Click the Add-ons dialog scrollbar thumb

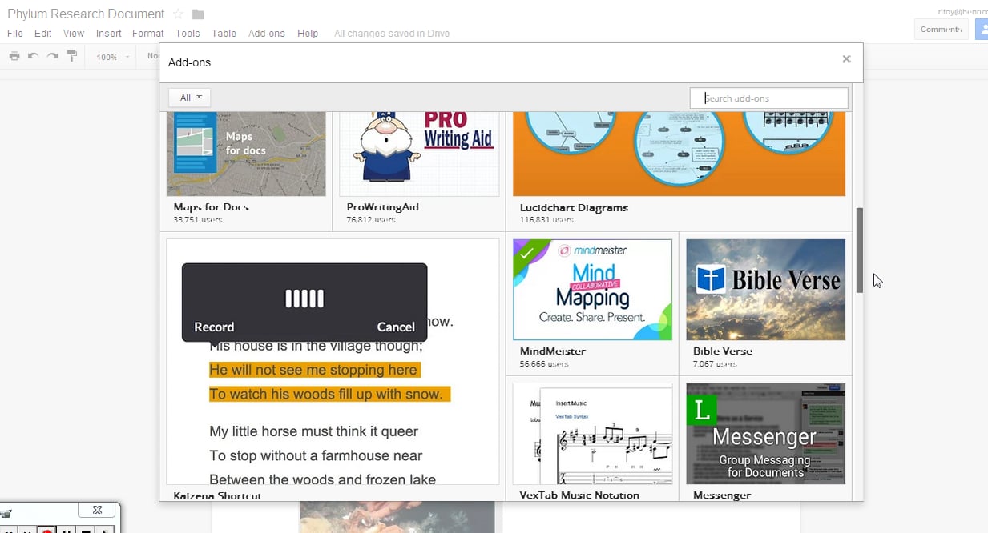tap(859, 250)
